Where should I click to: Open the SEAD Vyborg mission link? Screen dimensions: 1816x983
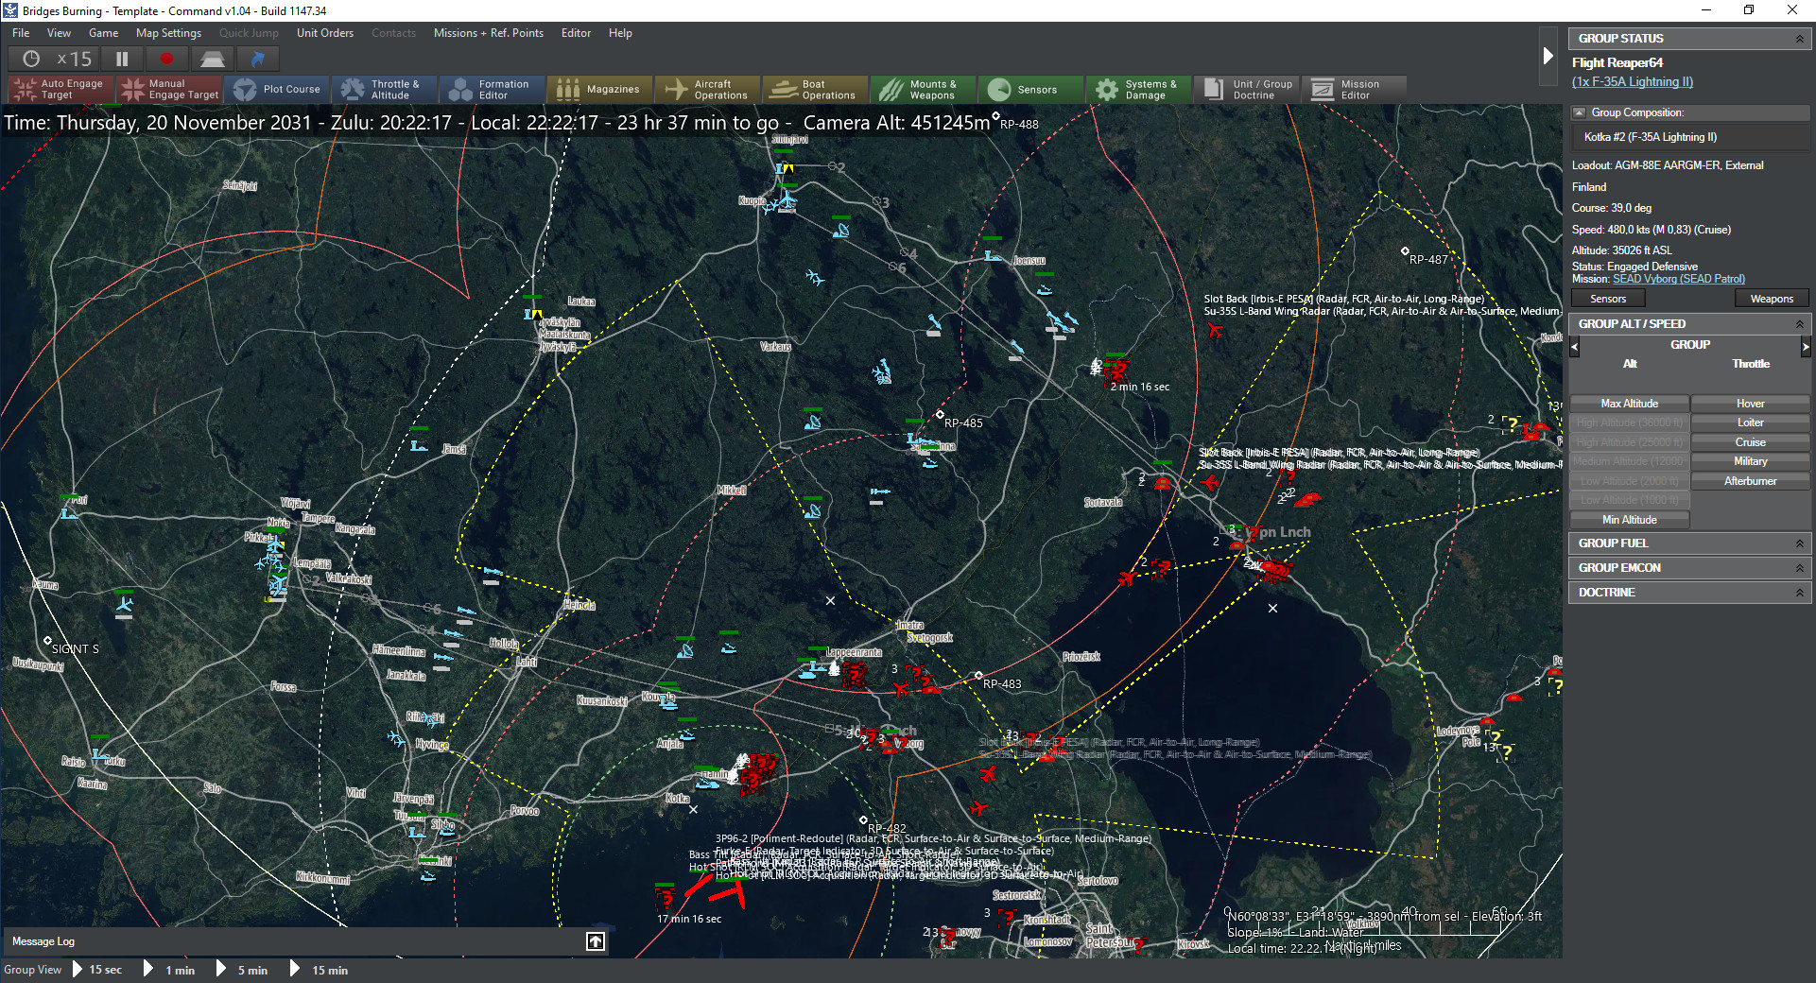pos(1678,279)
